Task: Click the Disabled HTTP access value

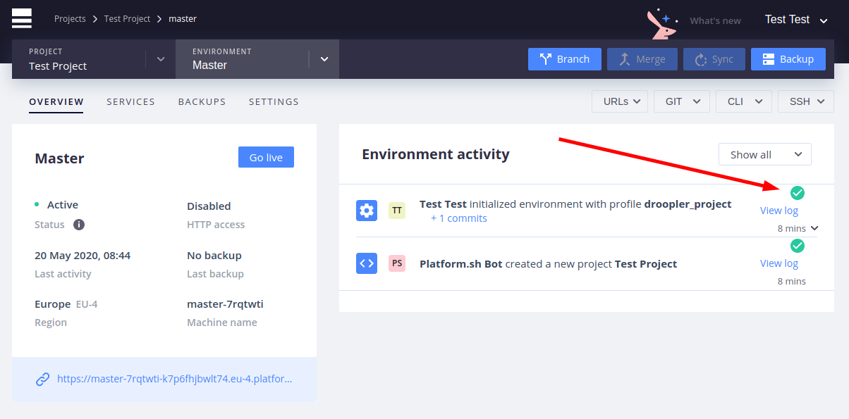Action: (209, 206)
